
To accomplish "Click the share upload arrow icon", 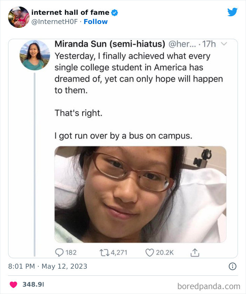I will [x=195, y=252].
